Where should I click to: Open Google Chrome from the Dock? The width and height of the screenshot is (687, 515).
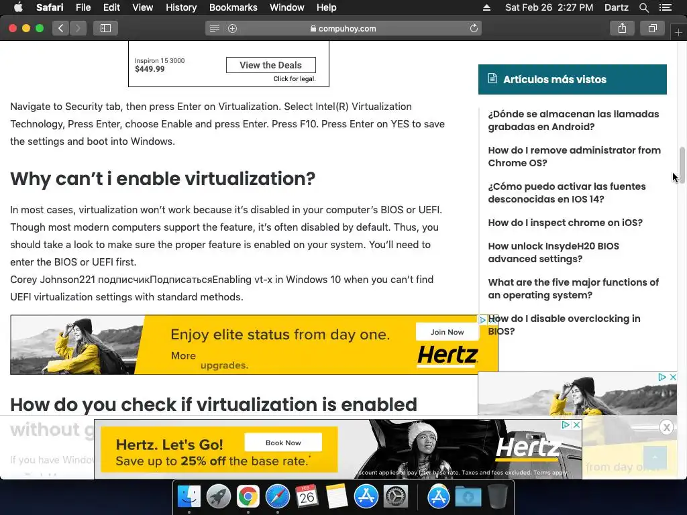[x=248, y=497]
